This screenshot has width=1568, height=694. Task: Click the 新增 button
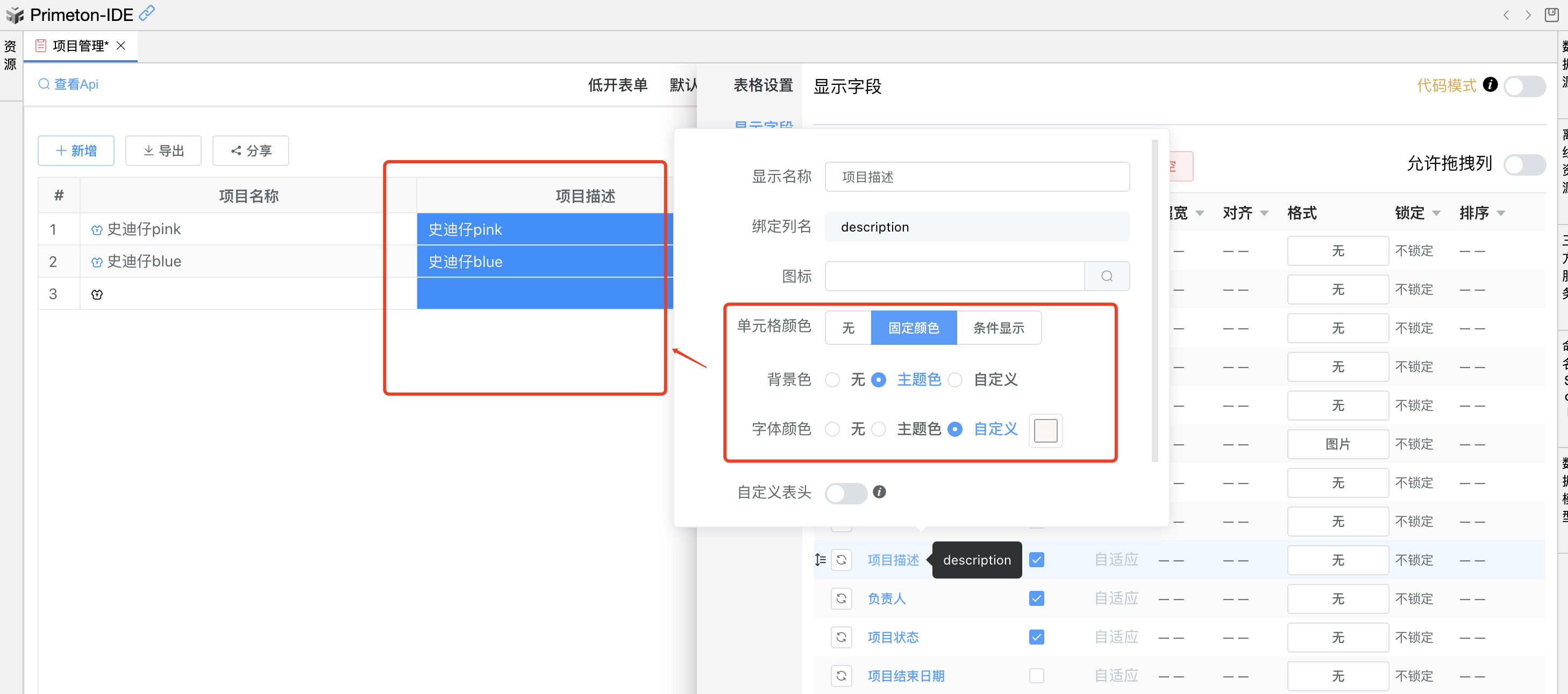tap(76, 150)
